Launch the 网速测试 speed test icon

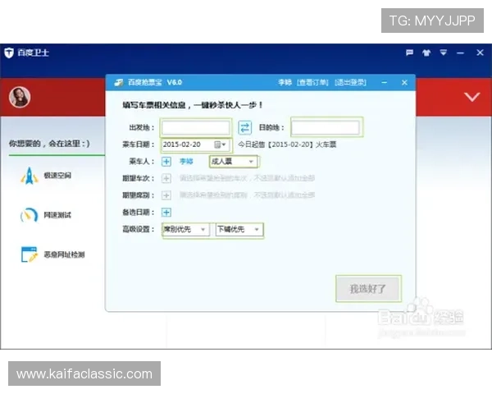[x=30, y=215]
